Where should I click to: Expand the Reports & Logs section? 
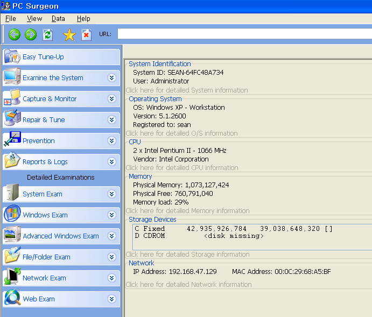pos(112,161)
